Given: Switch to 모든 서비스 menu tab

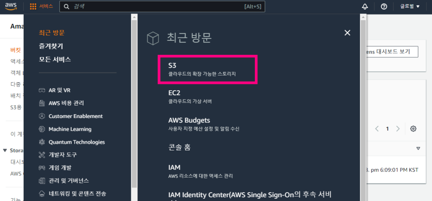Looking at the screenshot, I should pyautogui.click(x=55, y=59).
